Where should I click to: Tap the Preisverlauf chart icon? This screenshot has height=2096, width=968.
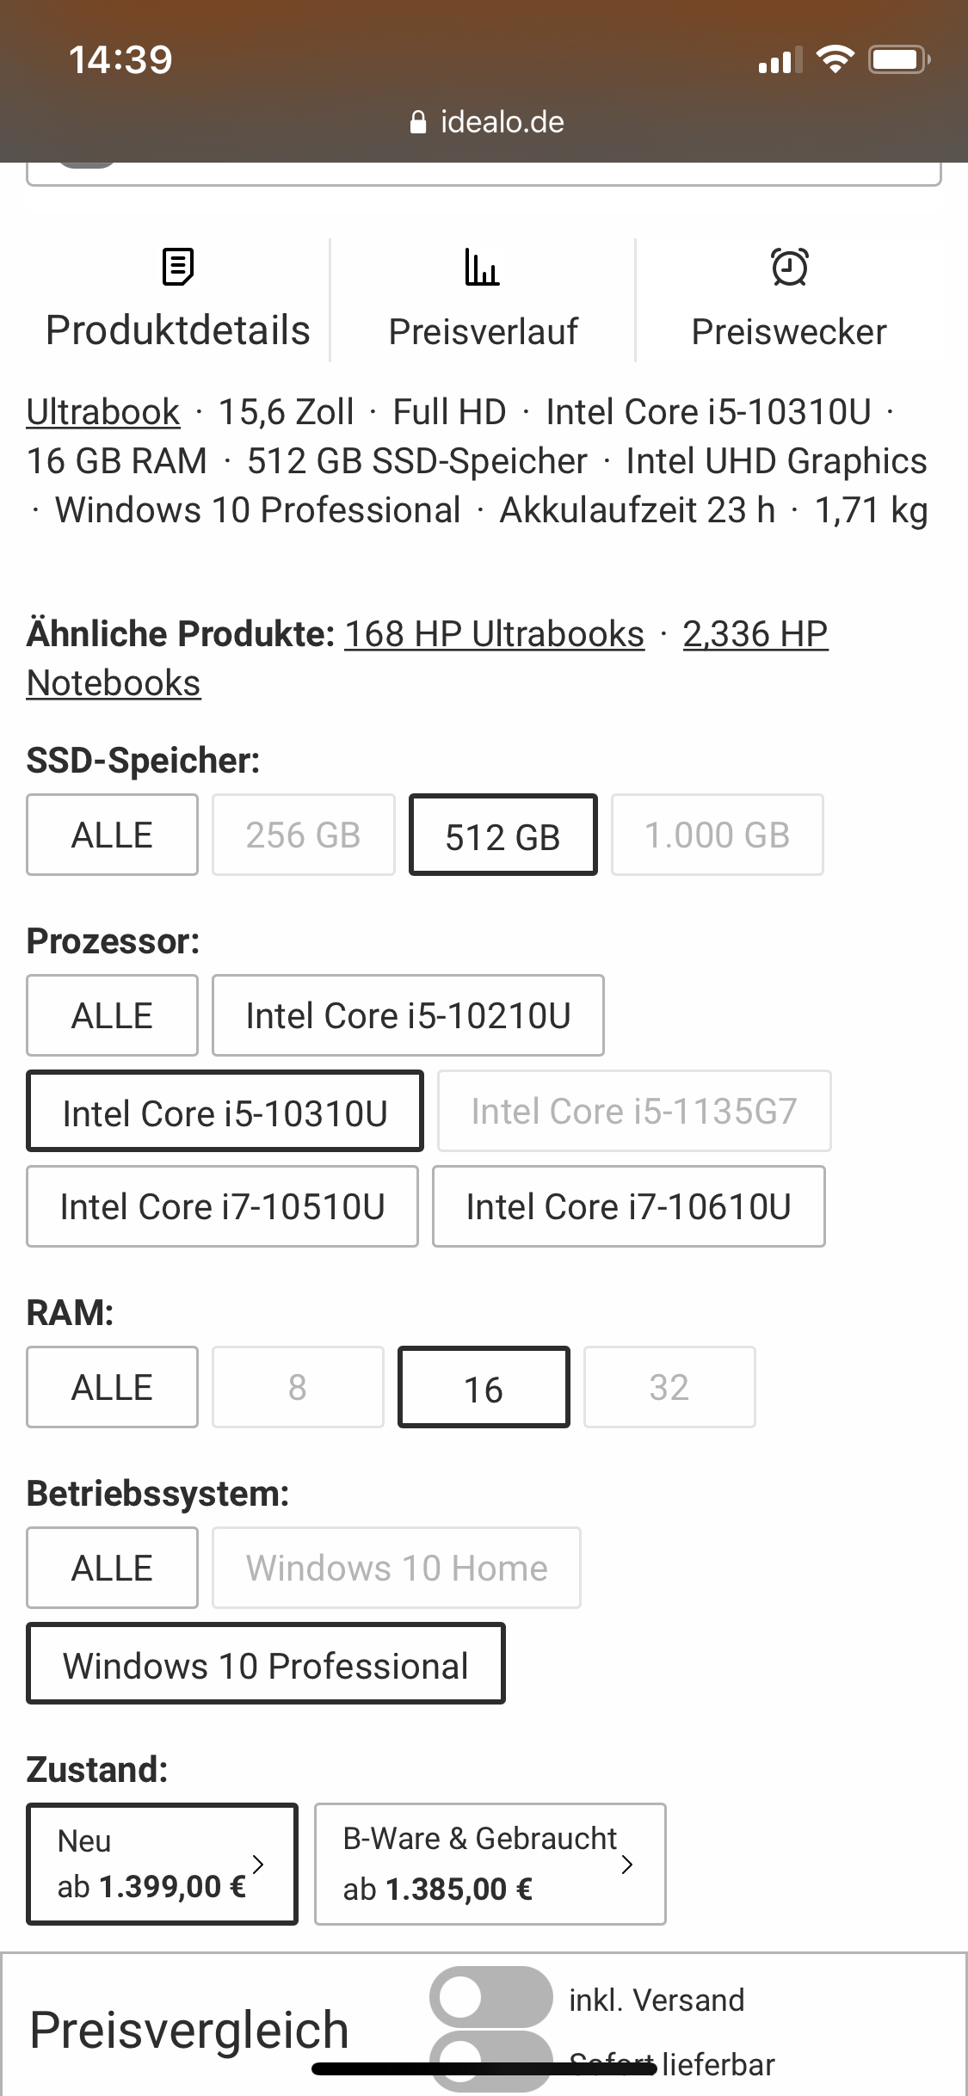482,267
